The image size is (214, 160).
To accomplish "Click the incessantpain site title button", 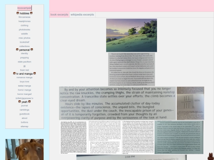I will (25, 8).
